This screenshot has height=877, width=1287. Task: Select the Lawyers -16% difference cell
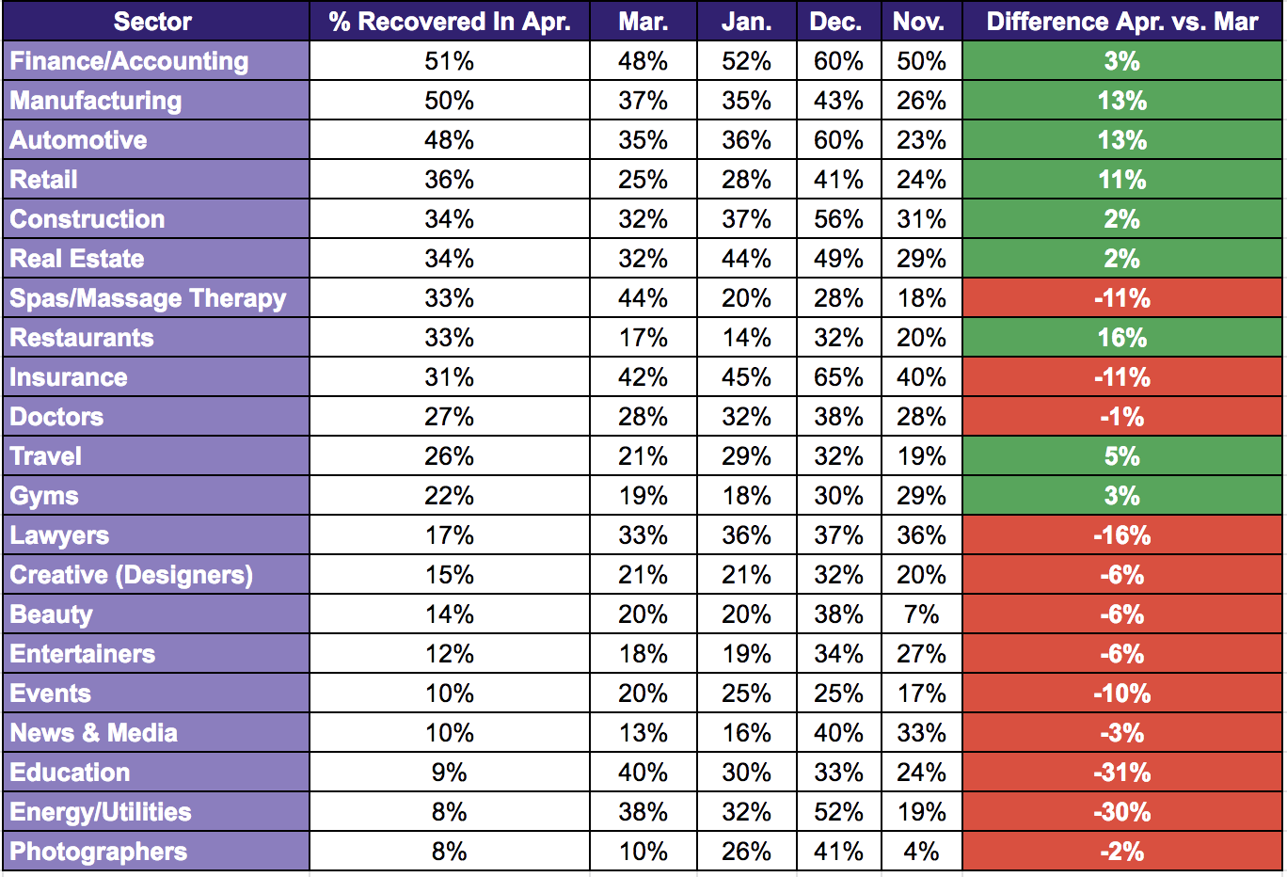click(x=1121, y=535)
